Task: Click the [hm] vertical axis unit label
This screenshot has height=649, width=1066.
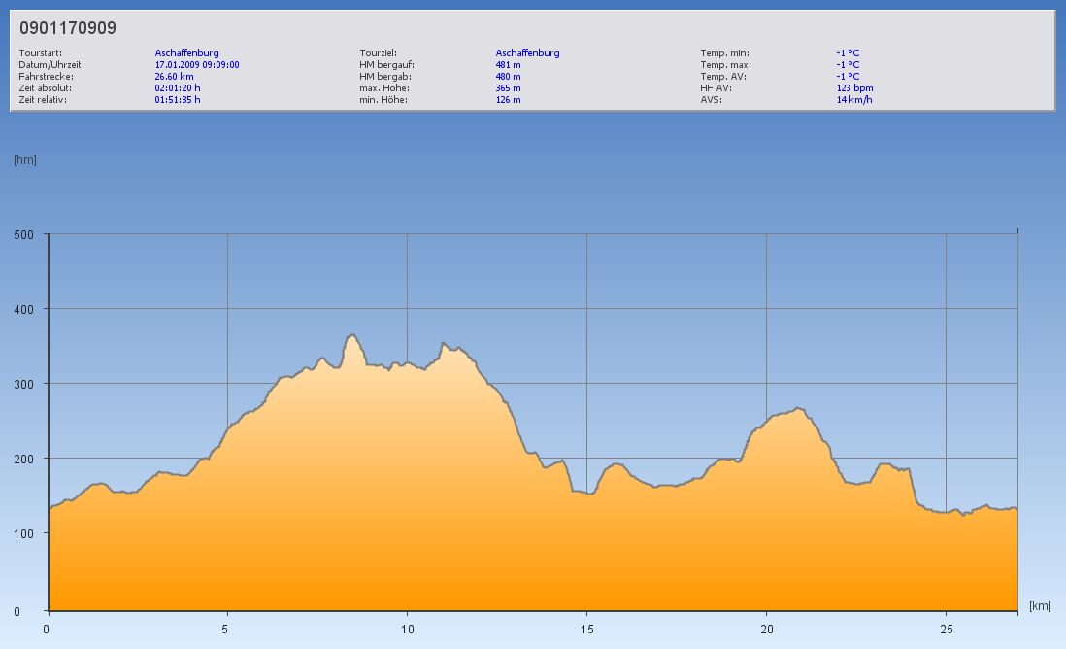Action: 25,160
